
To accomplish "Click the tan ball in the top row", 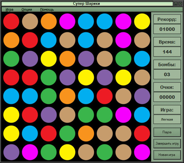I will pos(30,21).
